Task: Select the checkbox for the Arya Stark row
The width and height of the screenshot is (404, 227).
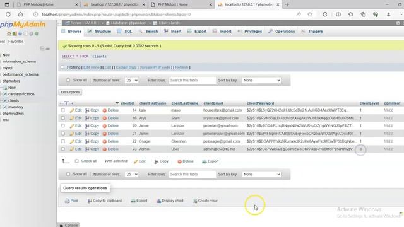Action: [x=63, y=118]
